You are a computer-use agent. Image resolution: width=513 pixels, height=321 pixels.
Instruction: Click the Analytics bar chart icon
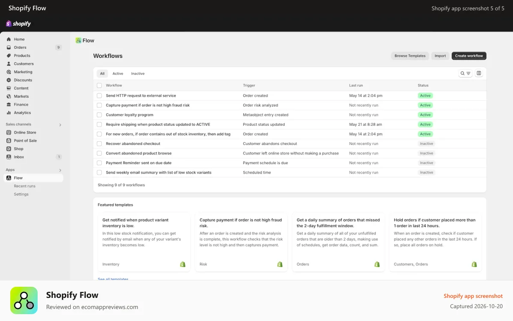point(9,113)
